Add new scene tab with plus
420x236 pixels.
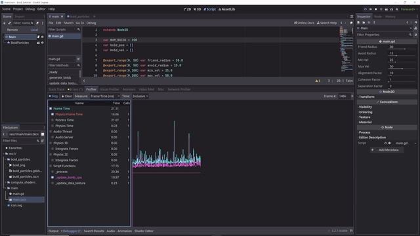click(x=94, y=16)
